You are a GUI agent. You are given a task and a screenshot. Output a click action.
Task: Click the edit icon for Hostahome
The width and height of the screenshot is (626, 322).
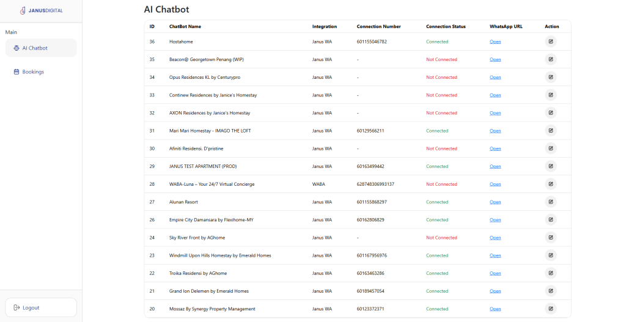point(551,42)
